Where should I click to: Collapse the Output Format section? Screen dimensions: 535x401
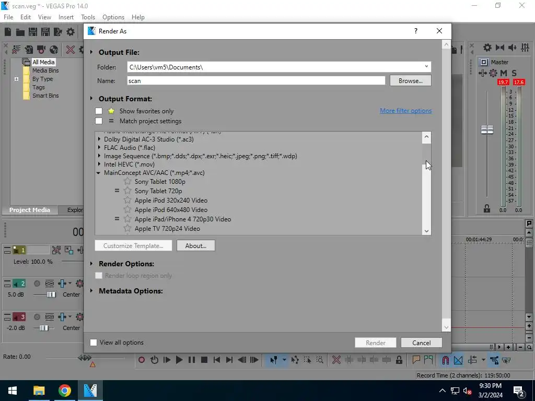tap(91, 99)
